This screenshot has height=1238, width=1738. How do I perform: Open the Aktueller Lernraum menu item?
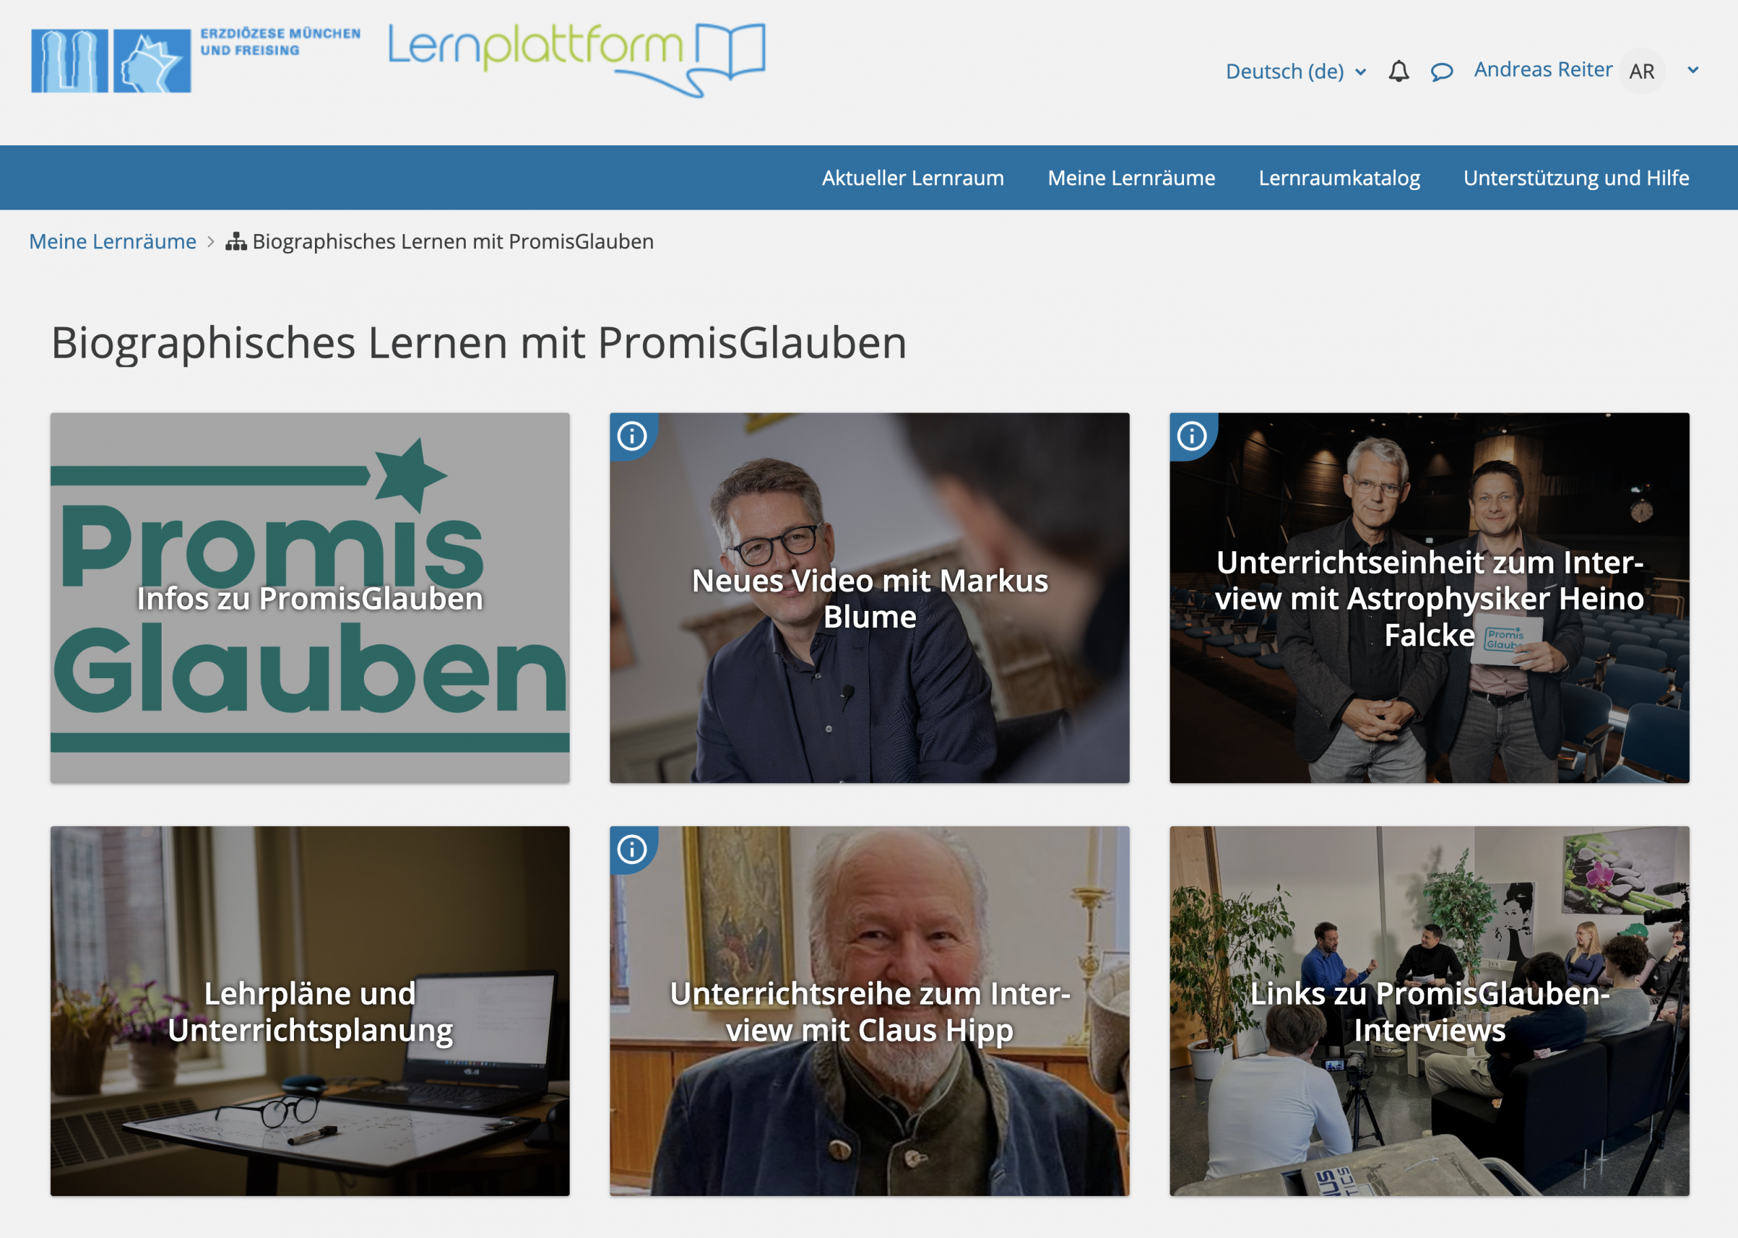[912, 178]
